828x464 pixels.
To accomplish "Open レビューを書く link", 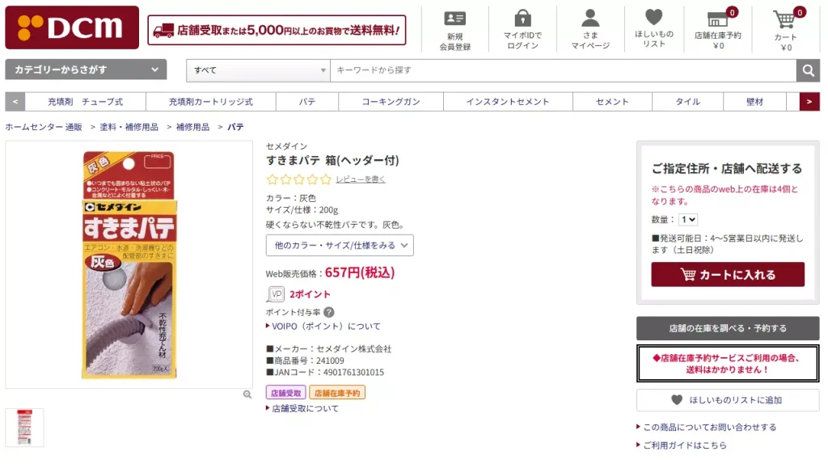I will pyautogui.click(x=361, y=179).
